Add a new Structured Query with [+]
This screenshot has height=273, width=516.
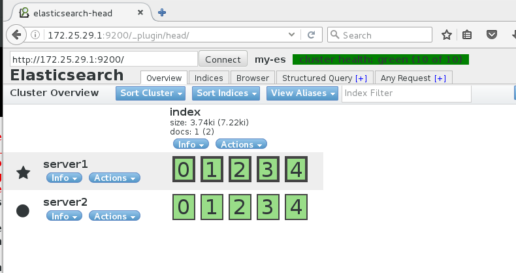tap(361, 78)
